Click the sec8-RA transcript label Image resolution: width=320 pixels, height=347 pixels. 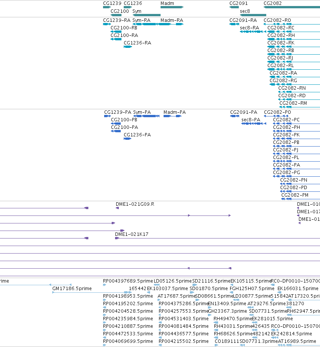pos(250,28)
